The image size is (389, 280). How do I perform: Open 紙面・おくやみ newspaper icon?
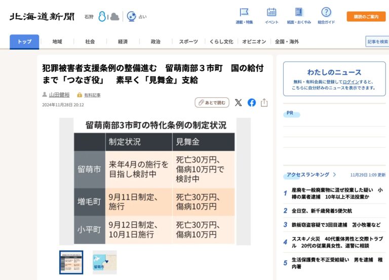(299, 12)
